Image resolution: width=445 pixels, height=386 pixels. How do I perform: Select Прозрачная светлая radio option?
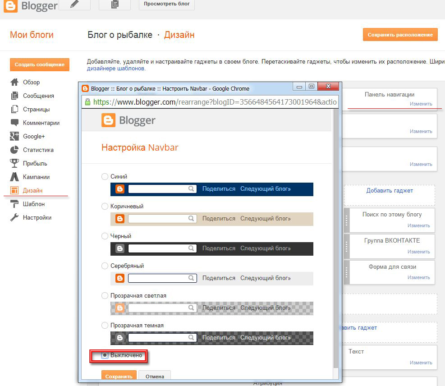(x=105, y=295)
